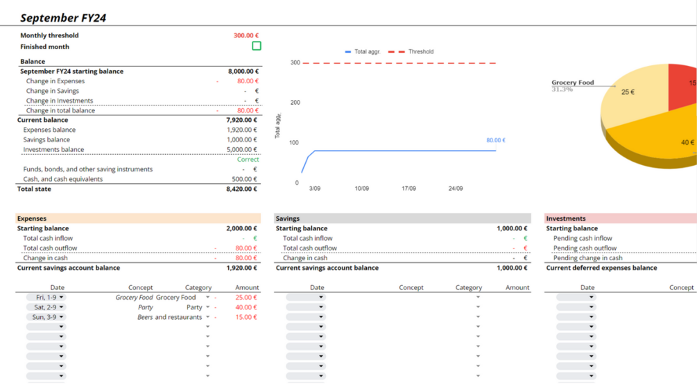
Task: Expand category dropdown for Grocery Food row
Action: tap(207, 298)
